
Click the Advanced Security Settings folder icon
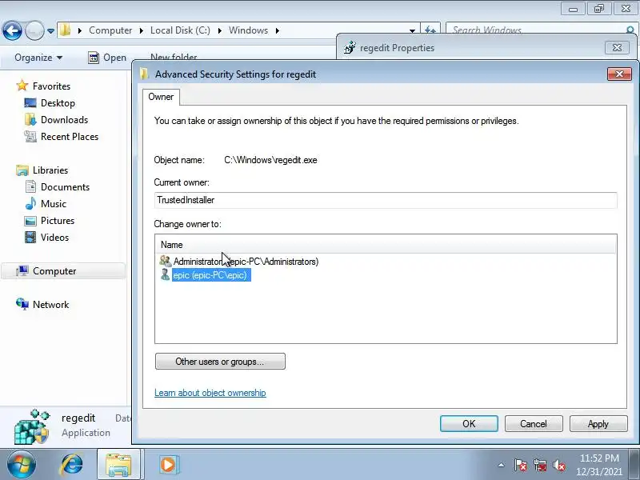(x=144, y=74)
